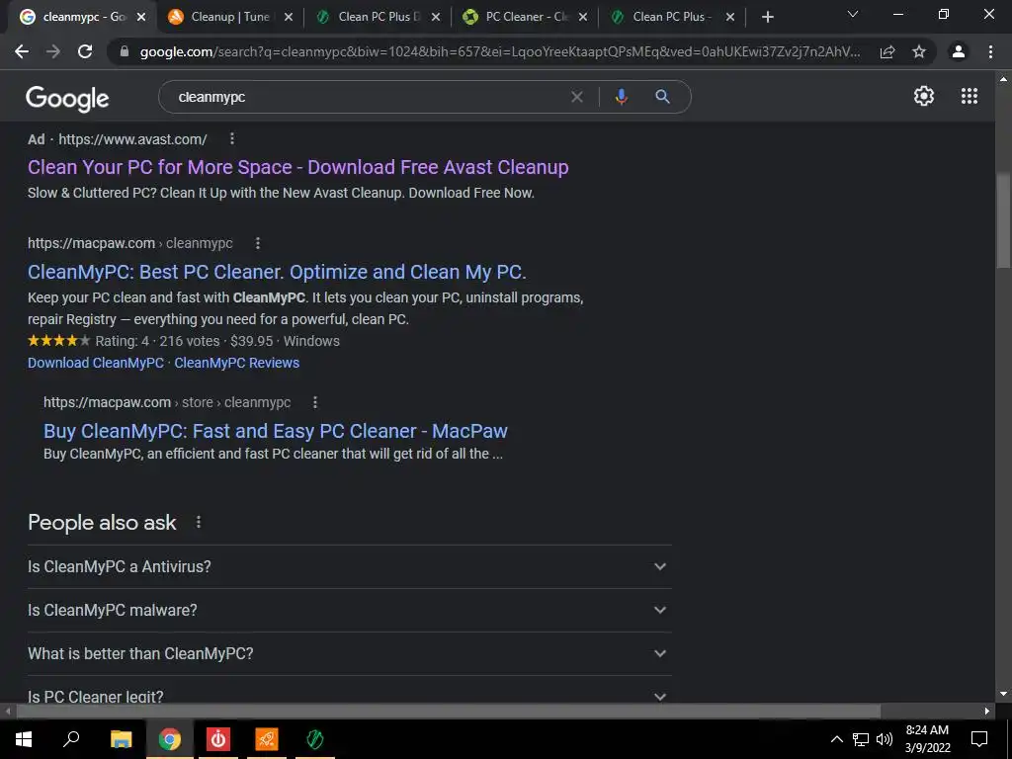
Task: Close the cleanmypc Google tab
Action: 141,18
